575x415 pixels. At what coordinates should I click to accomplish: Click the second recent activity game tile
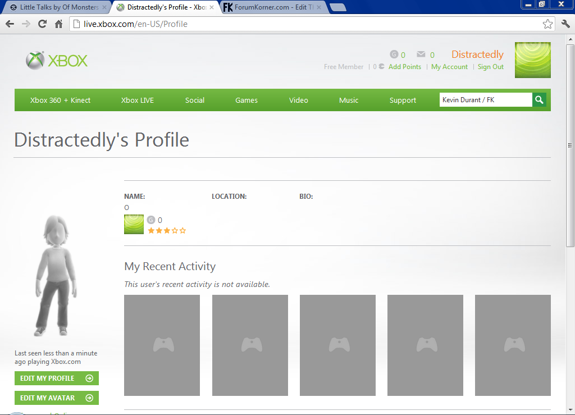coord(250,345)
